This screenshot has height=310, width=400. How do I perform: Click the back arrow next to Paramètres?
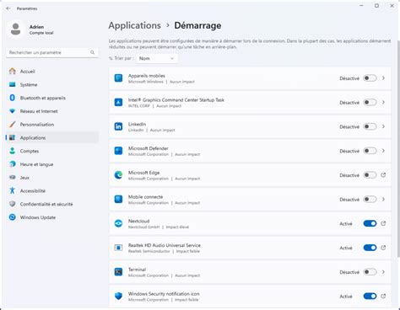(8, 8)
